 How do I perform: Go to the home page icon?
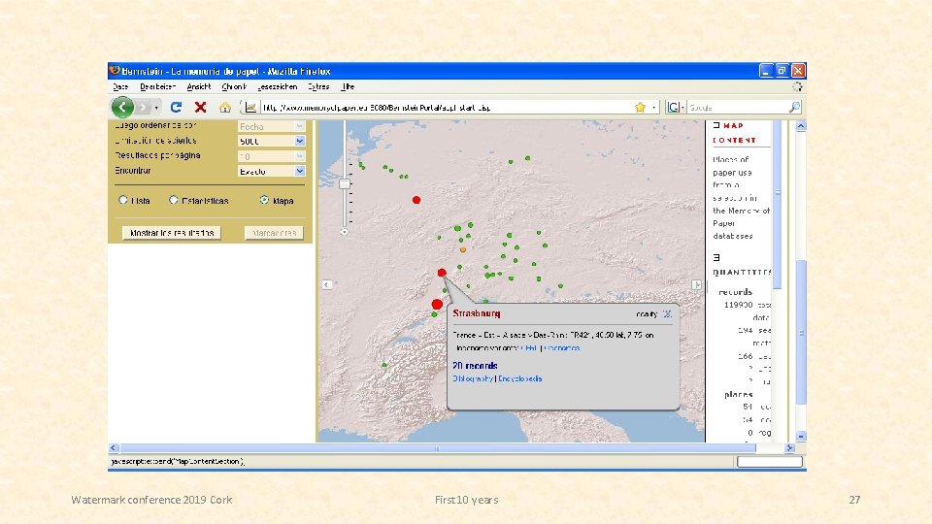[224, 108]
